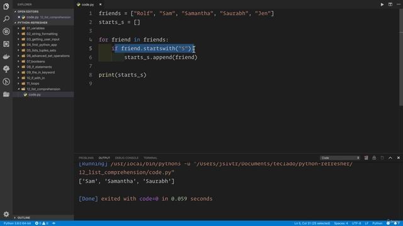Open the editor More Actions ellipsis
This screenshot has height=226, width=403.
point(399,4)
